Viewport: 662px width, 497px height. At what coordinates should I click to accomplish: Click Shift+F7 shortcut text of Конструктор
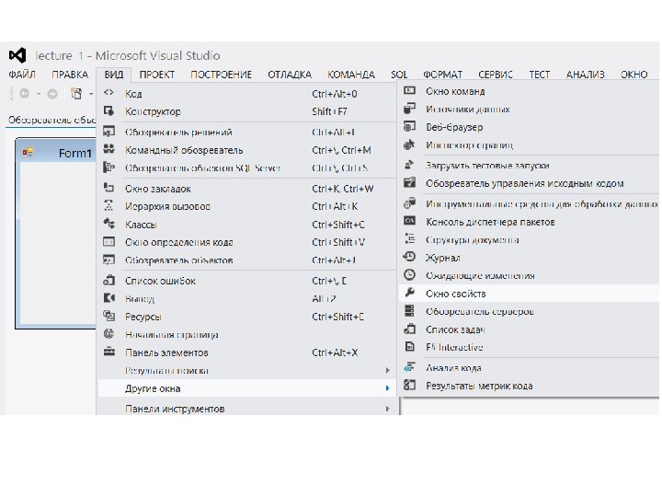click(329, 111)
